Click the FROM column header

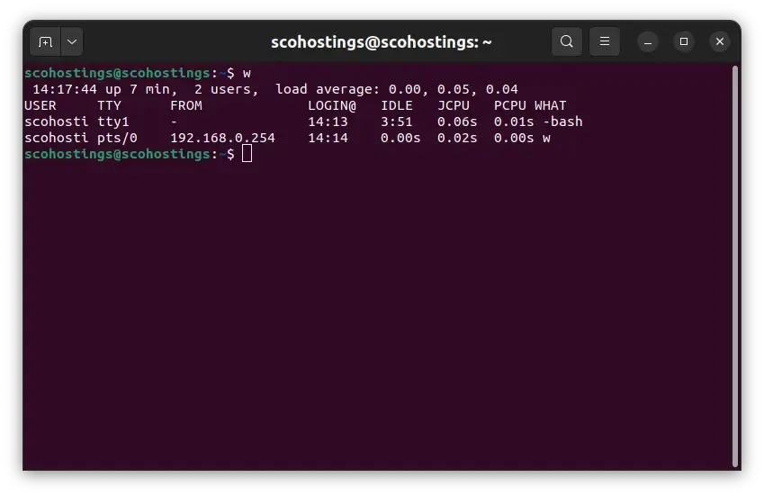(x=186, y=105)
